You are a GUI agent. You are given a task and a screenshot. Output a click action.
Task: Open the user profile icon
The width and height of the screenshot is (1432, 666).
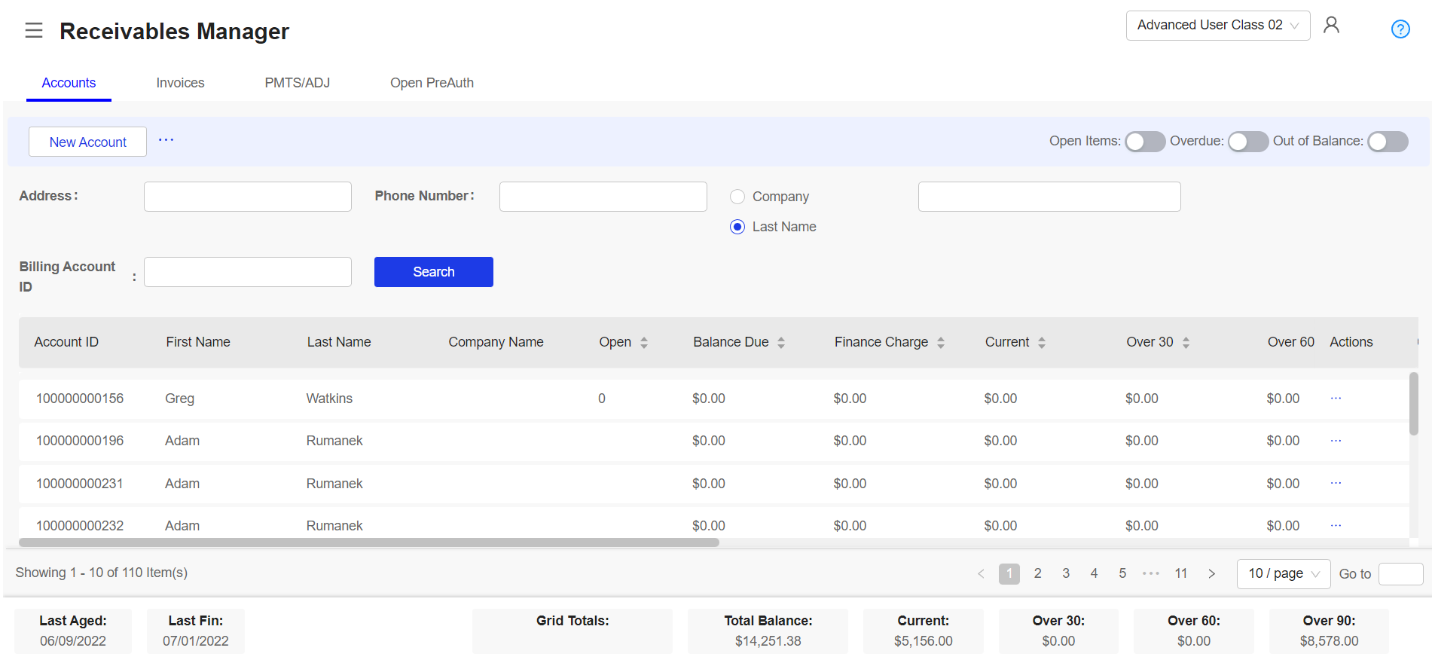[x=1331, y=26]
